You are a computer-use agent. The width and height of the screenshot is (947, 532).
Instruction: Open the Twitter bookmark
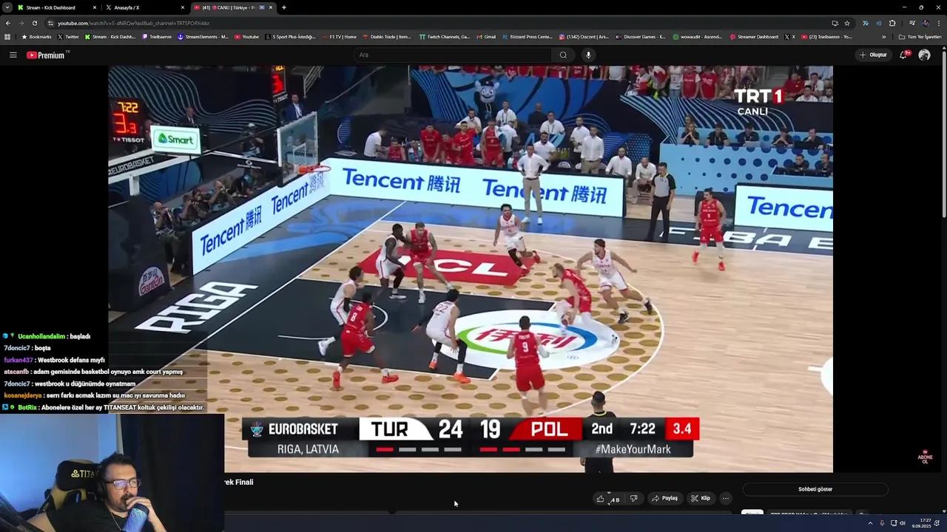(x=68, y=37)
